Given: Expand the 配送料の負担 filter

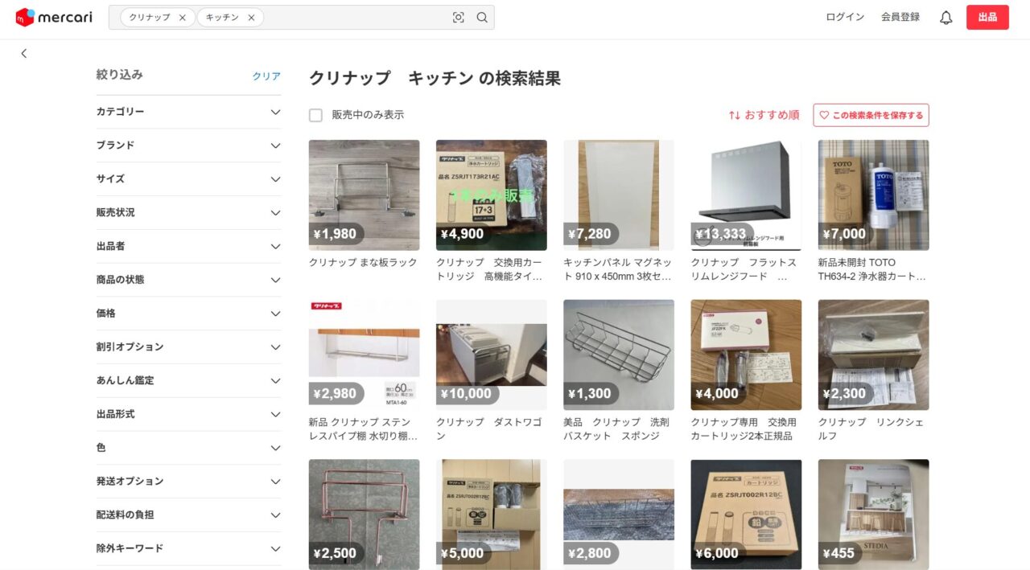Looking at the screenshot, I should coord(188,515).
